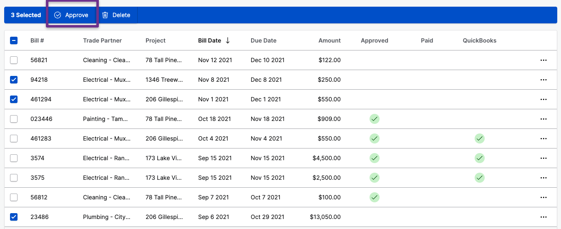
Task: Open the ellipsis menu for bill 023446
Action: (543, 119)
